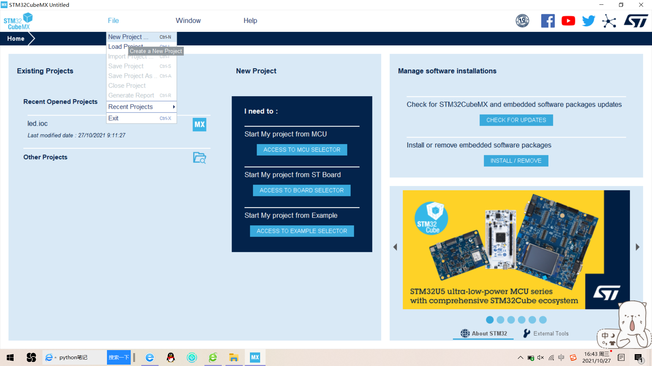652x366 pixels.
Task: Open QQ penguin app in taskbar
Action: click(x=171, y=358)
